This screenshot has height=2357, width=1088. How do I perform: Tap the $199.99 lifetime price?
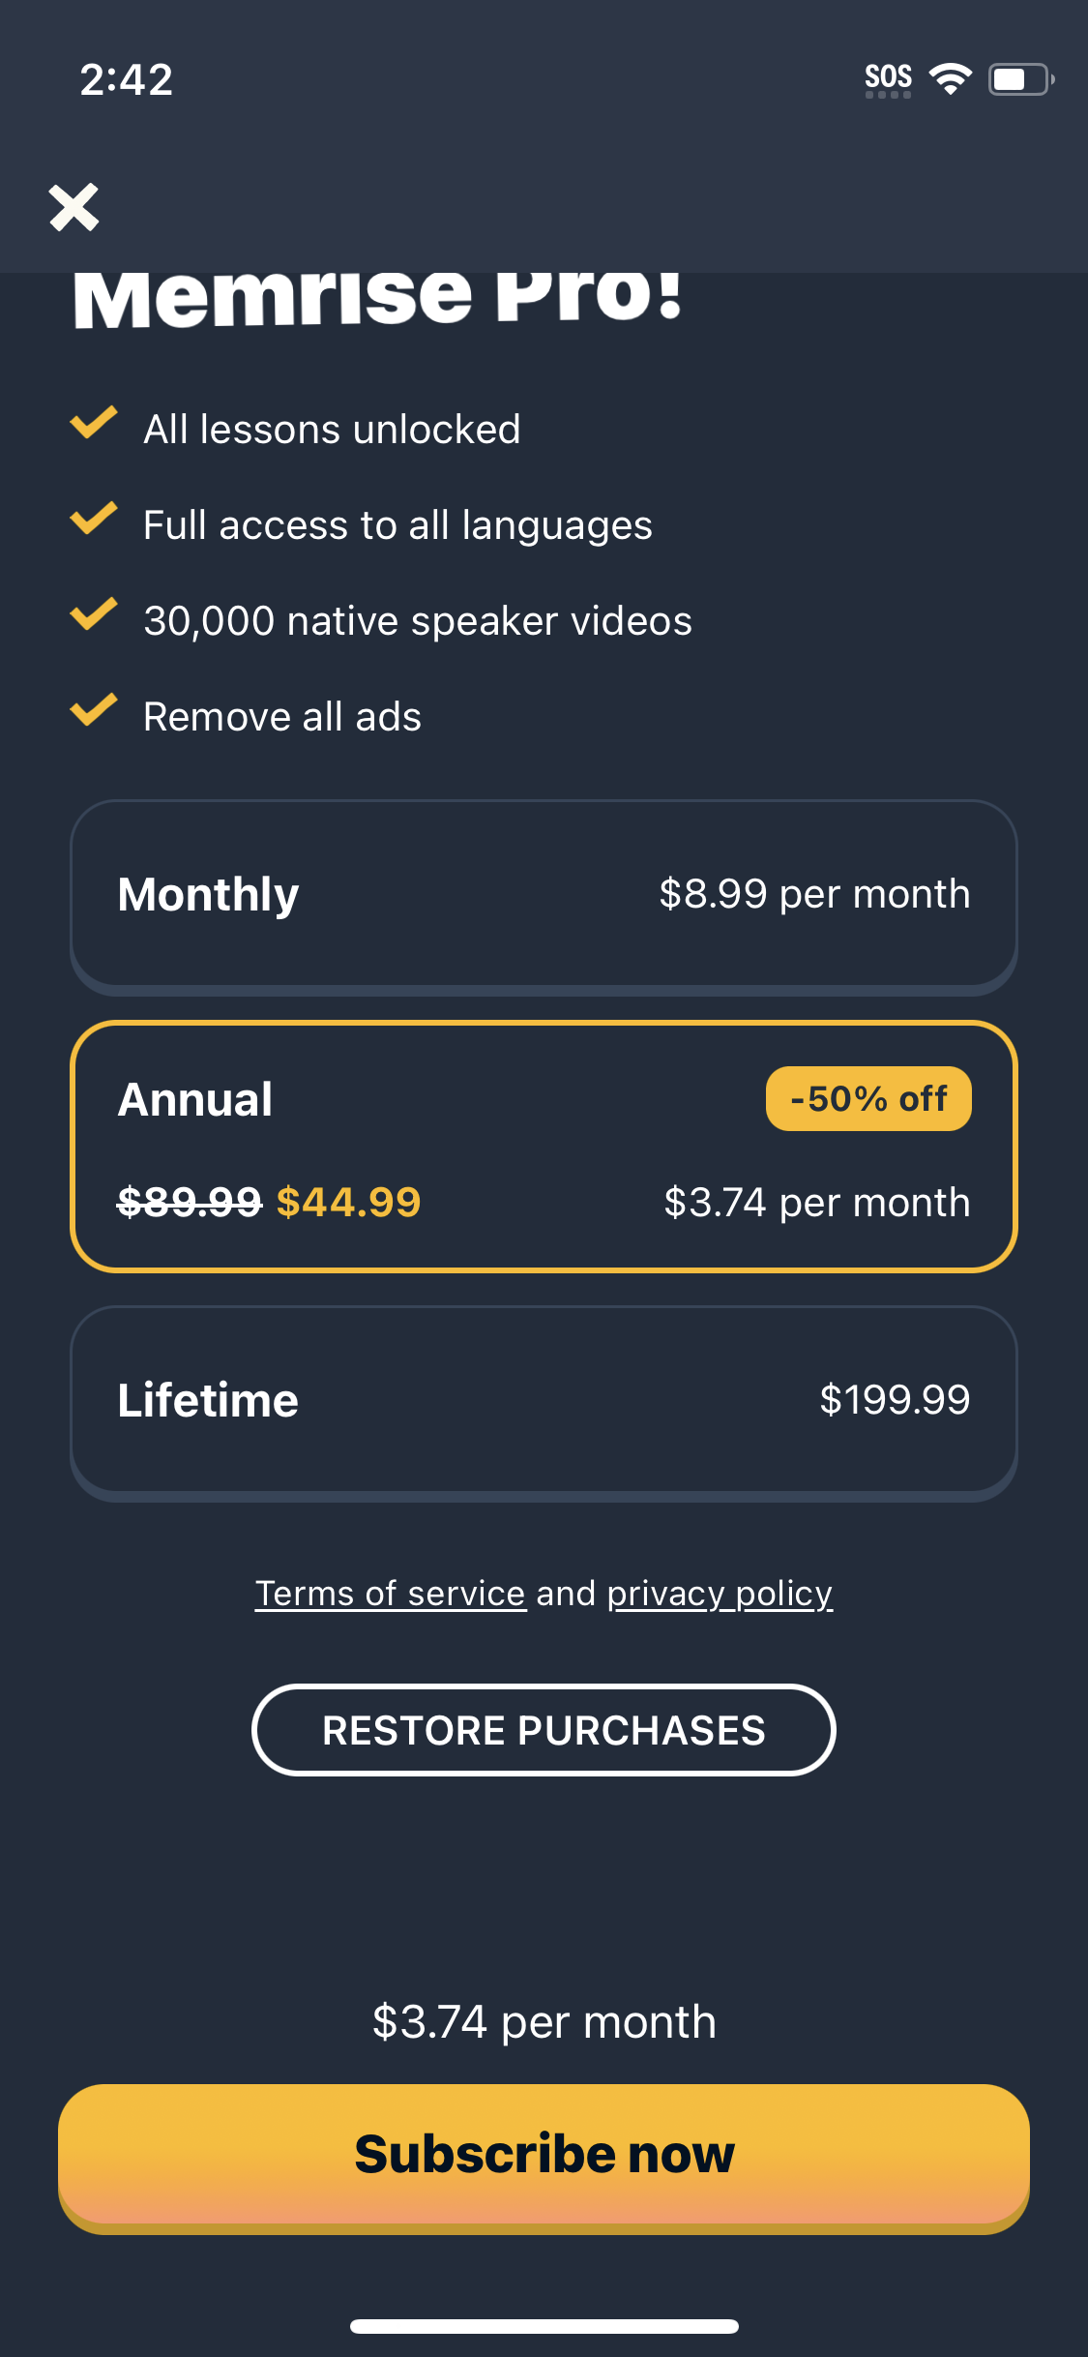(x=894, y=1399)
